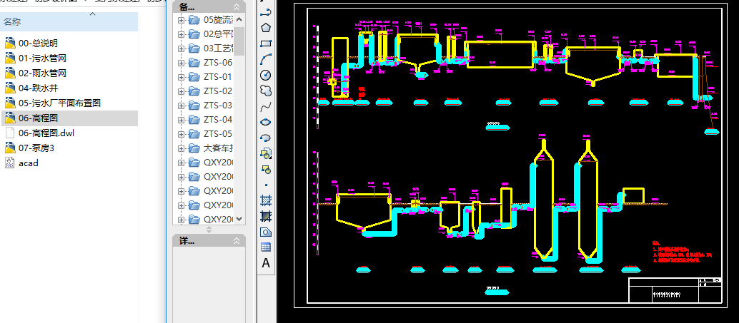Select the Polyline draw tool
Viewport: 739px width, 323px height.
click(266, 12)
